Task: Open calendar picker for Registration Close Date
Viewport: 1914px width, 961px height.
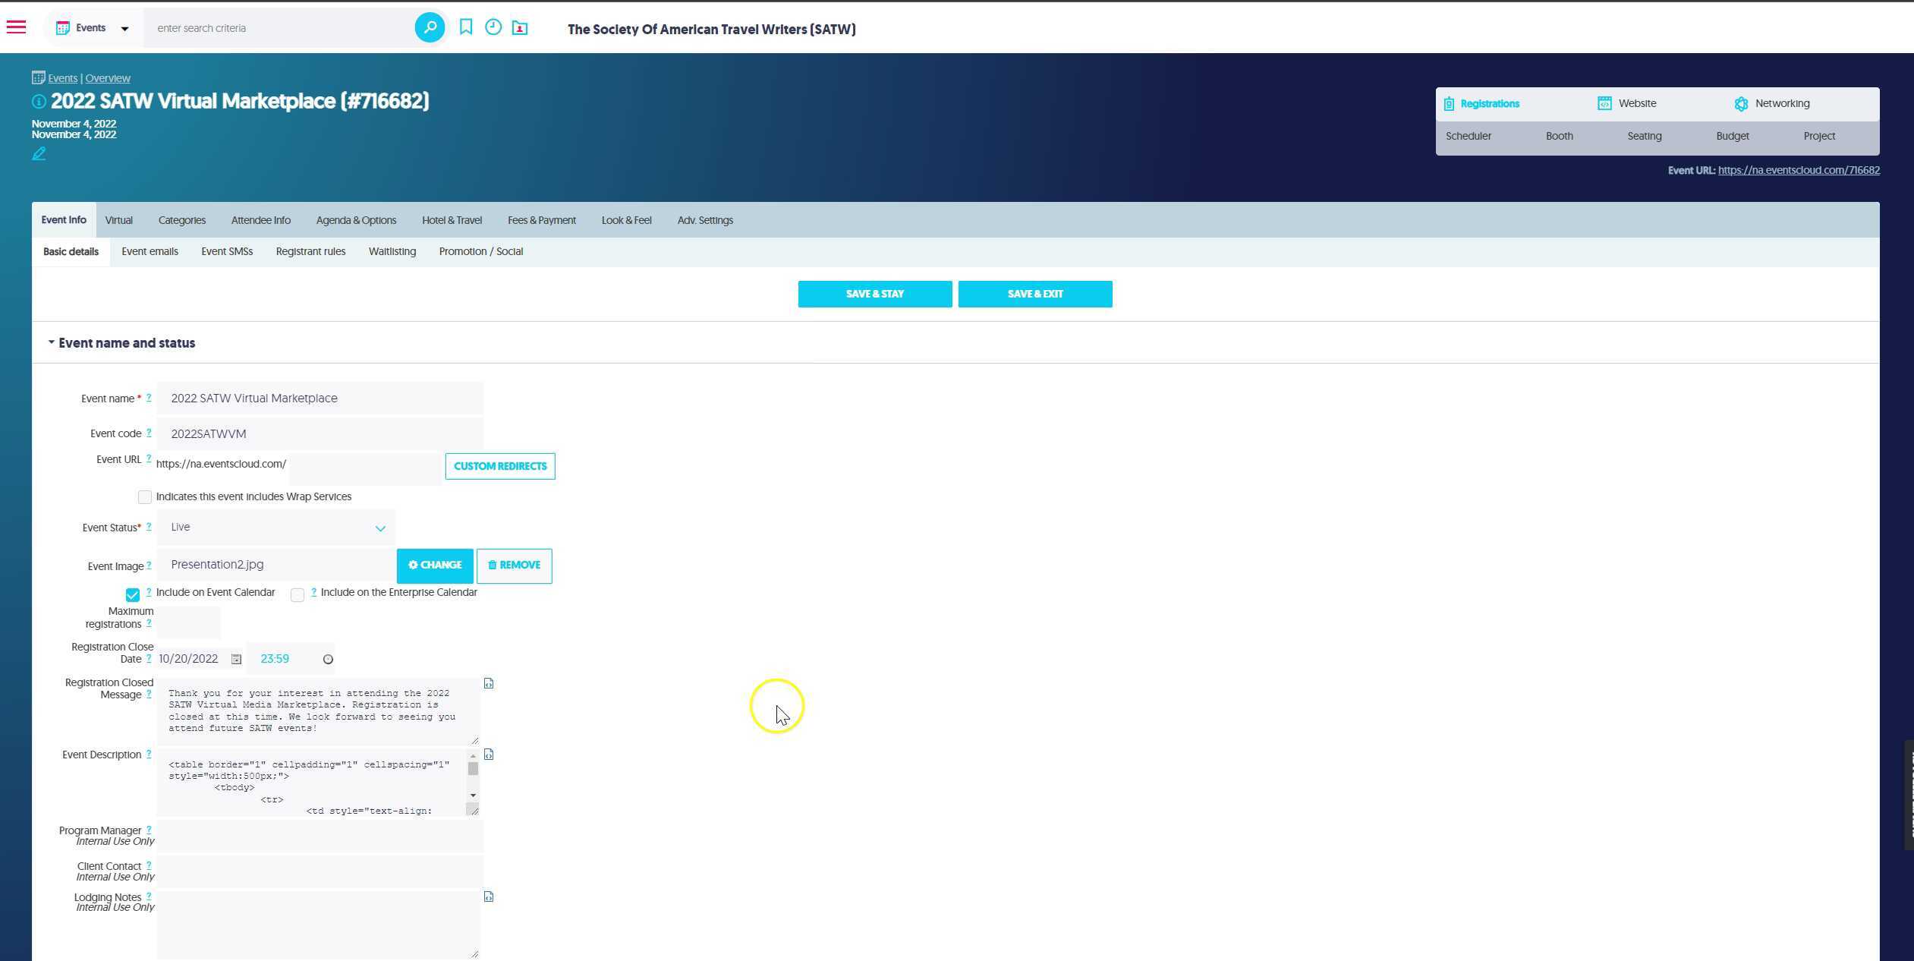Action: pos(237,659)
